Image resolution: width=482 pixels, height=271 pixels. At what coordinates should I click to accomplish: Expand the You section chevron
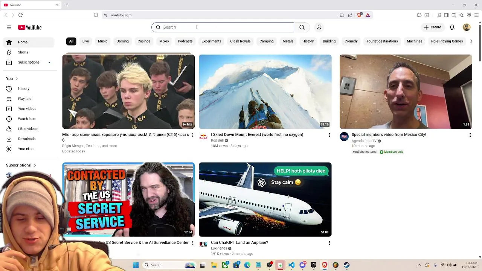(17, 79)
